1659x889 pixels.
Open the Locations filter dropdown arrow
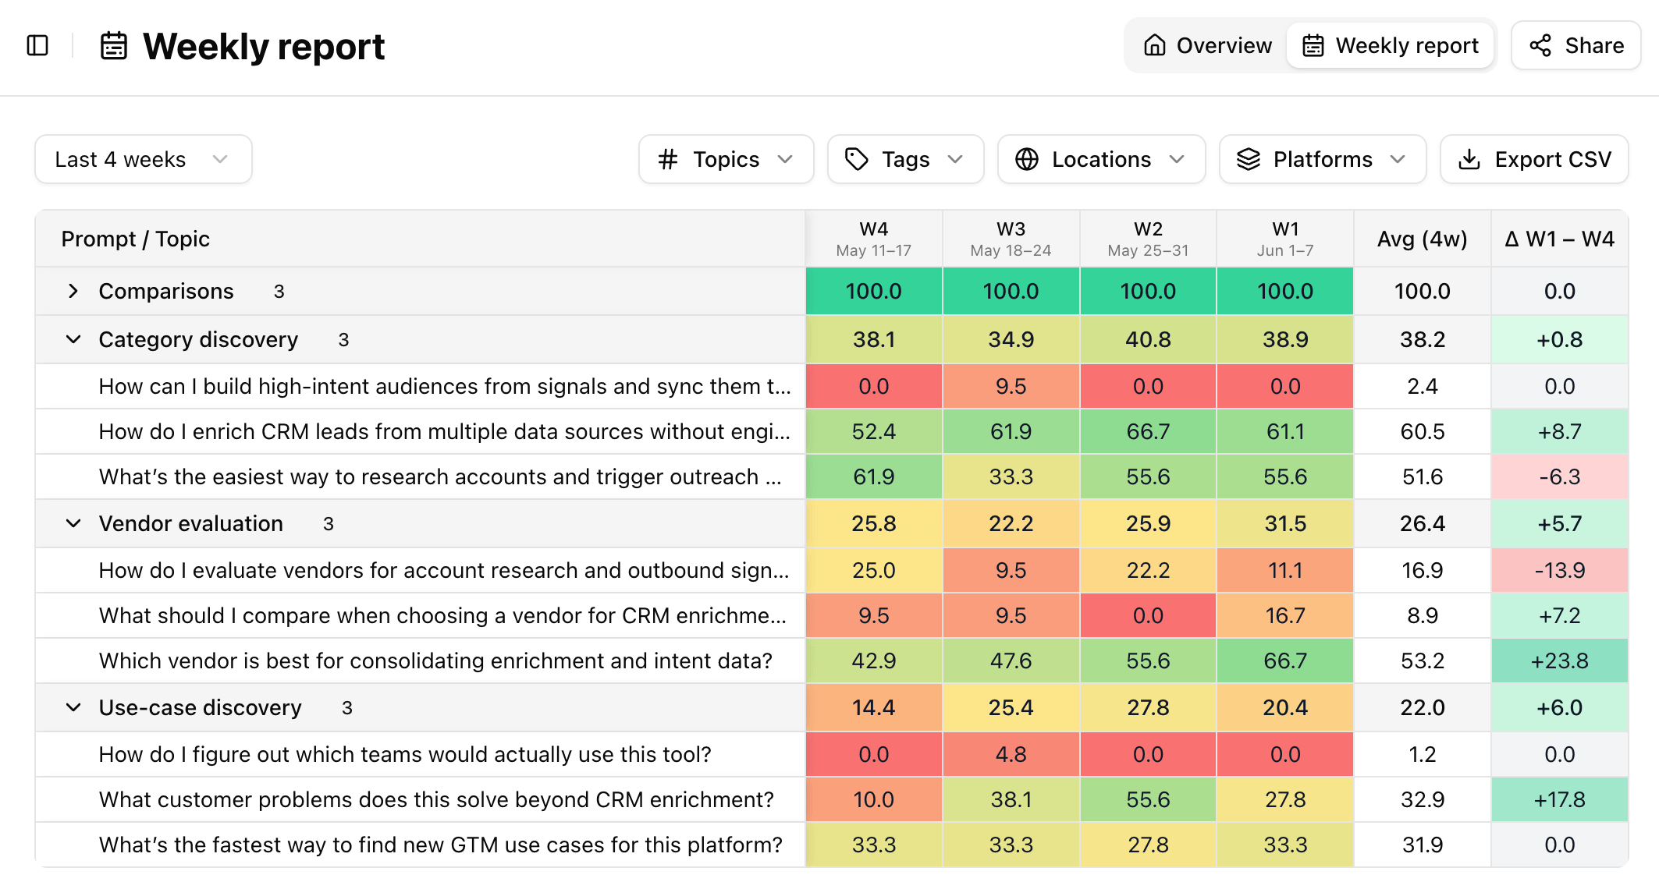1177,159
